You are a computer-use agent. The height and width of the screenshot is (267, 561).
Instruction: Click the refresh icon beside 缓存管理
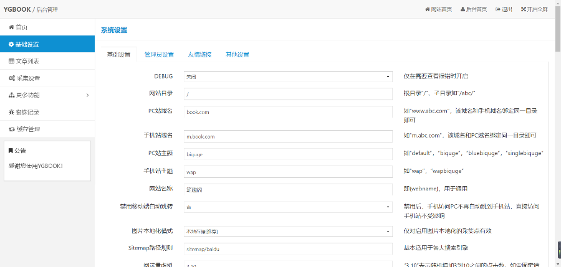11,129
